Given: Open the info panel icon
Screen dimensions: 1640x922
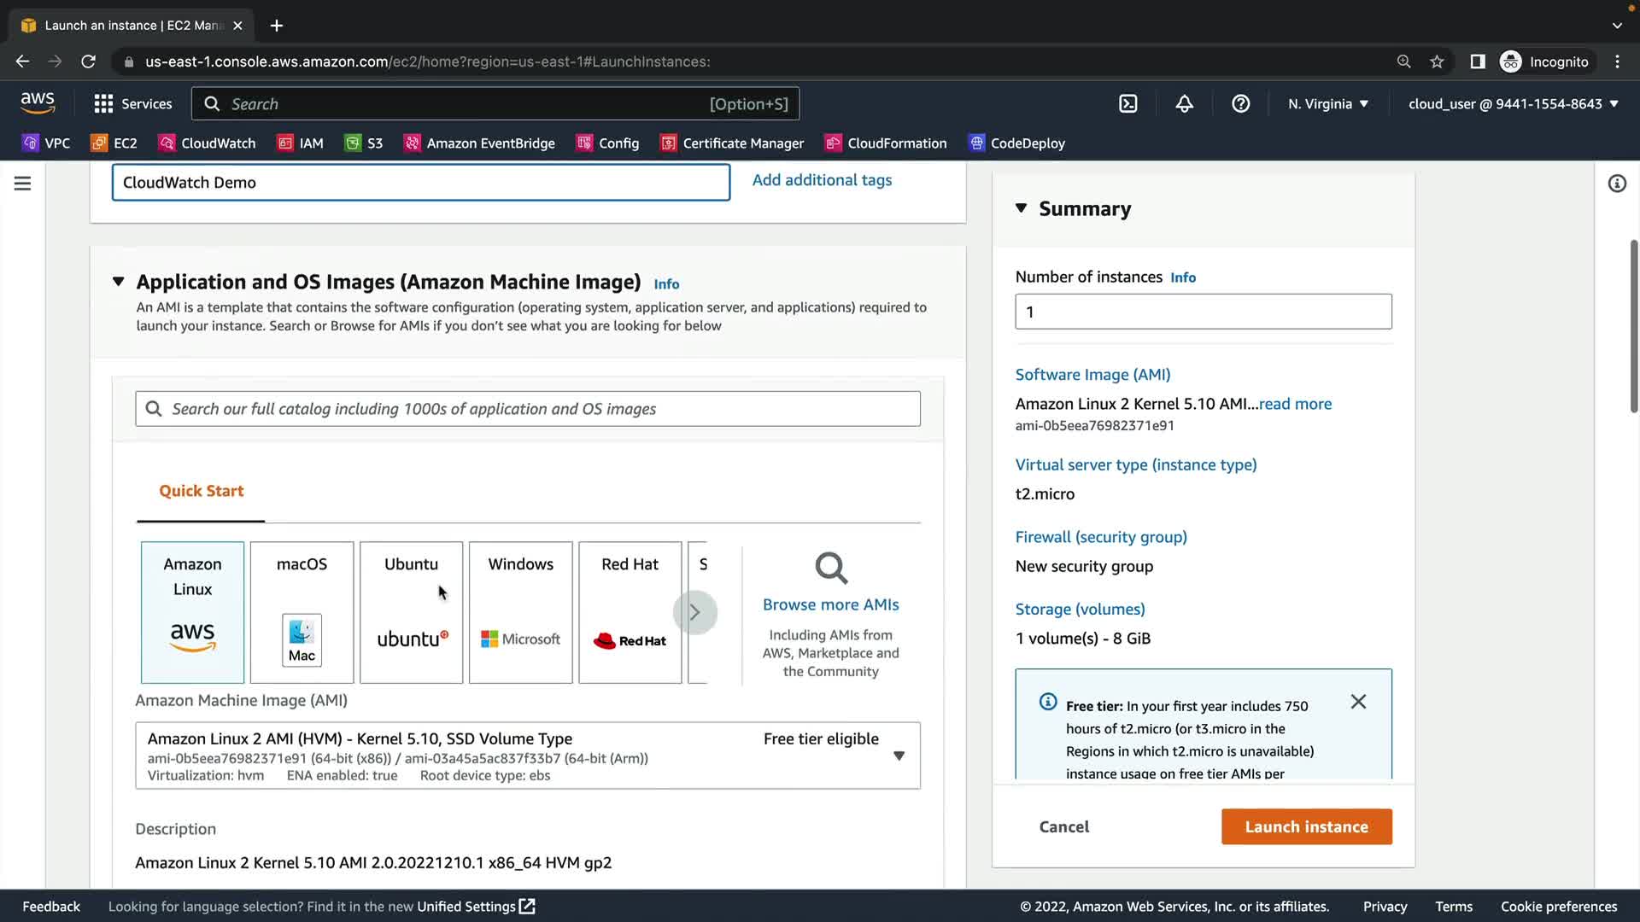Looking at the screenshot, I should 1616,184.
